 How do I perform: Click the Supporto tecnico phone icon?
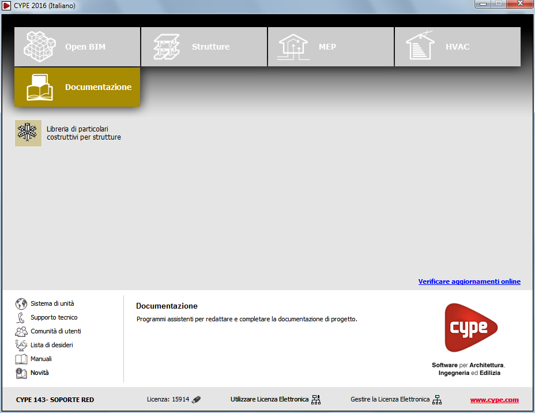point(21,317)
